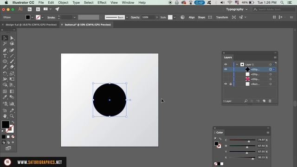The width and height of the screenshot is (297, 167).
Task: Open the Window menu
Action: coord(128,2)
